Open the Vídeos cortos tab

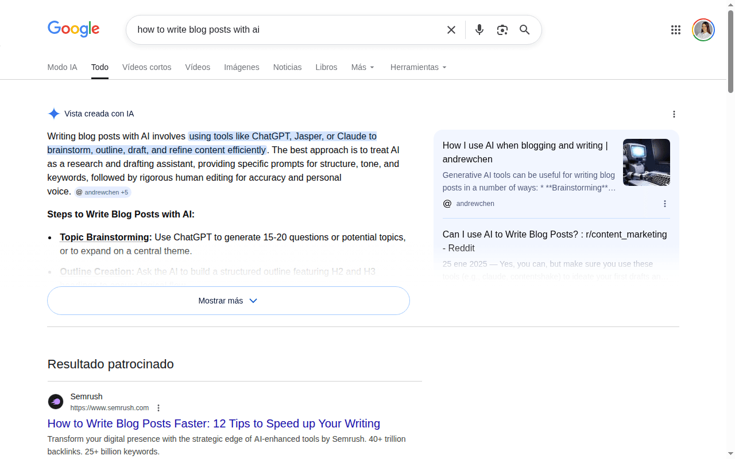point(147,67)
